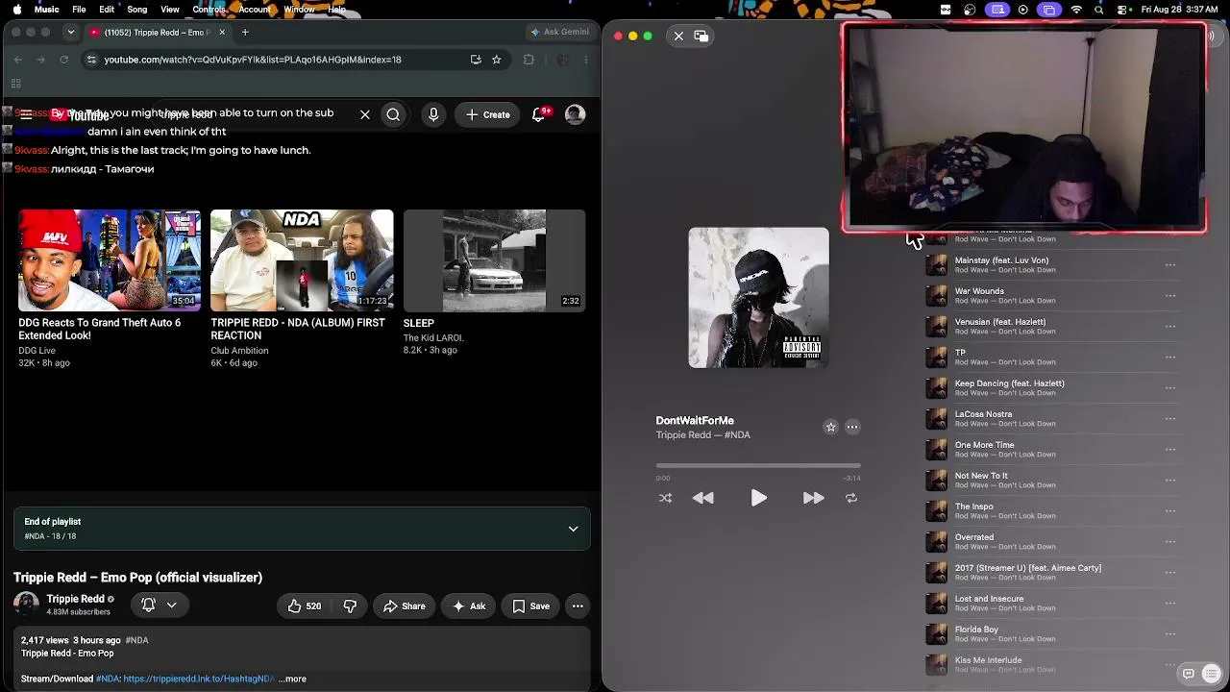Image resolution: width=1230 pixels, height=692 pixels.
Task: Open DDG Reacts To Grand Theft Auto thumbnail
Action: click(110, 260)
